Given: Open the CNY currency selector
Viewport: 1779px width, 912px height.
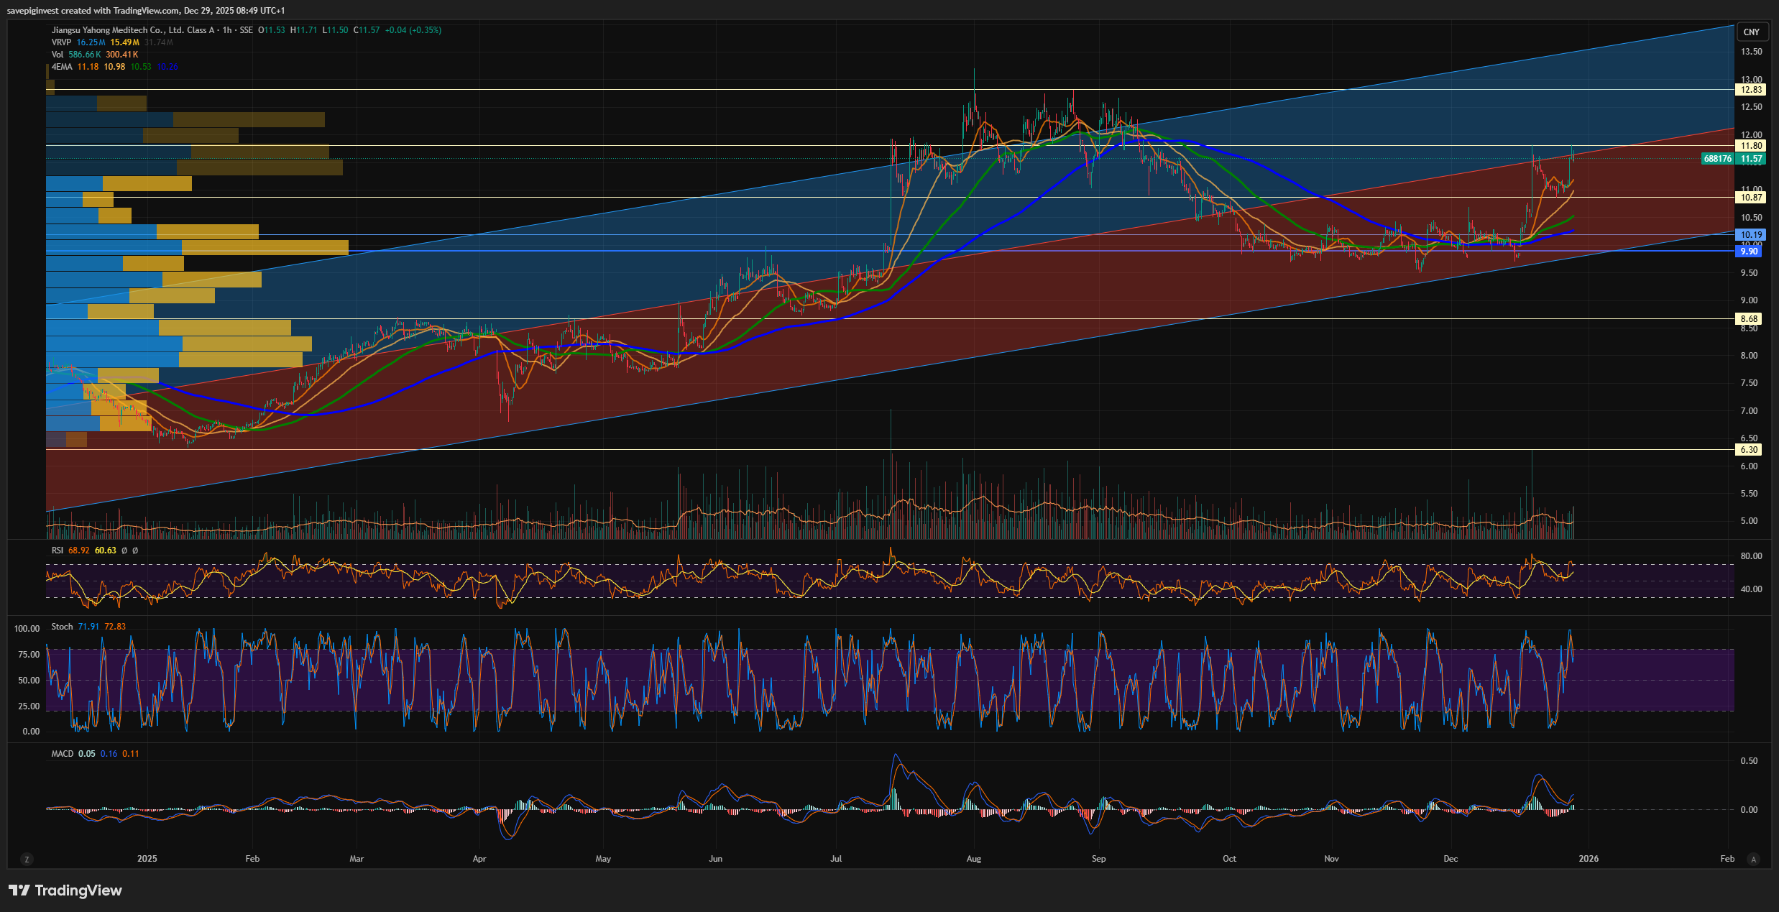Looking at the screenshot, I should coord(1751,32).
